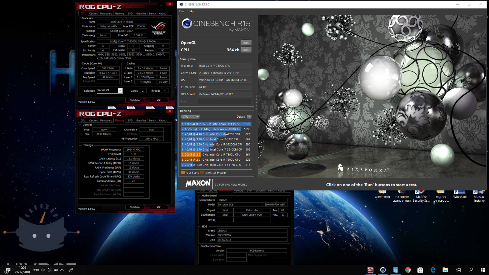Viewport: 489px width, 275px height.
Task: Click the muted volume tray icon
Action: click(43, 270)
